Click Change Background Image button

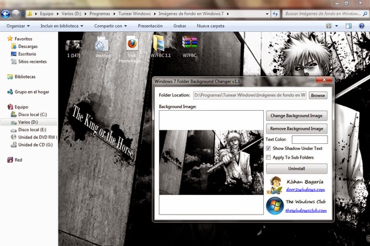tap(297, 116)
